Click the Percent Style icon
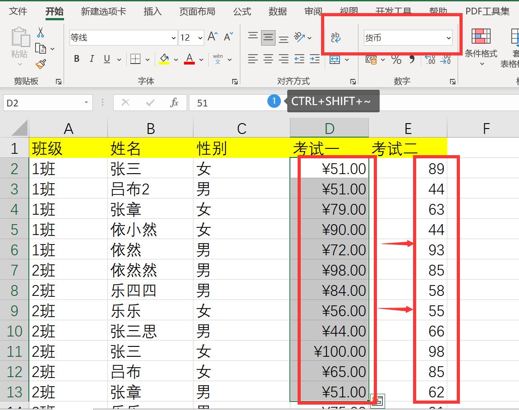 point(397,60)
